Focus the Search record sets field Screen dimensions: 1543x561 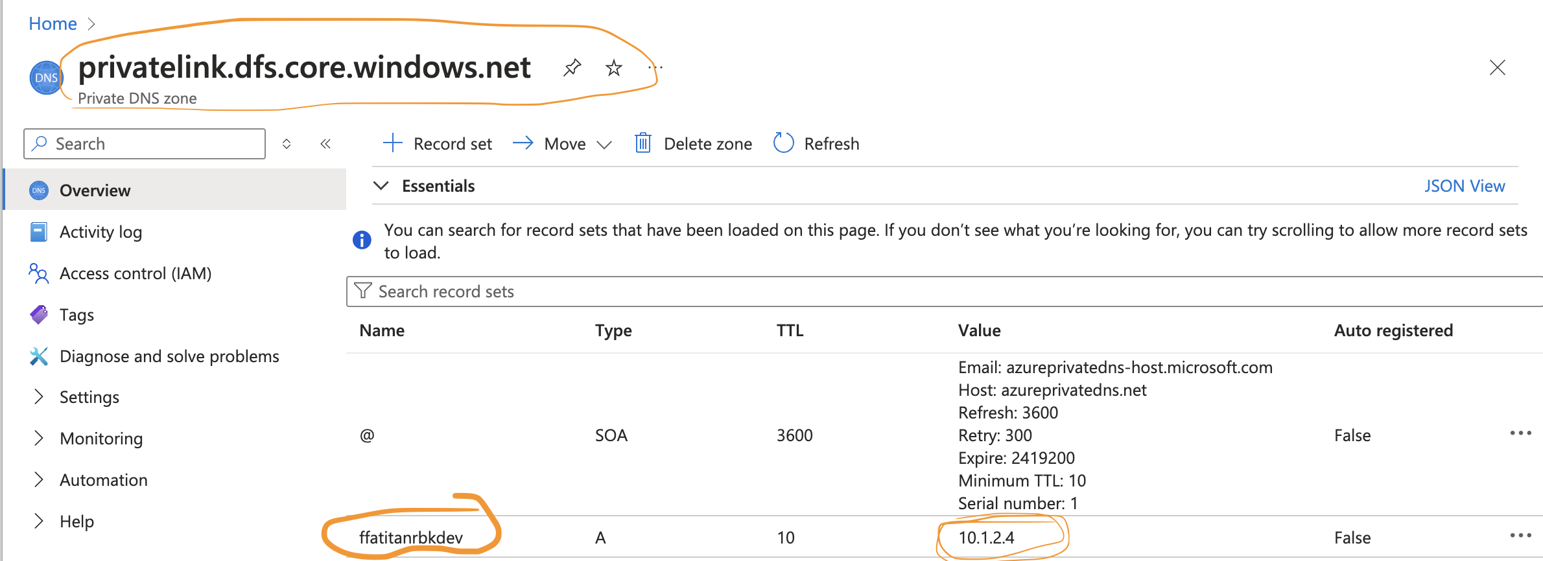pyautogui.click(x=945, y=292)
